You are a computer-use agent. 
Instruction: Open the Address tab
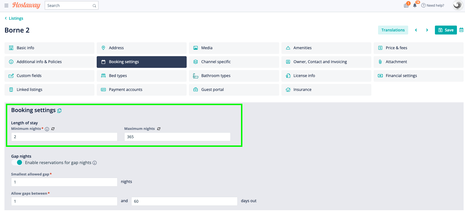pyautogui.click(x=142, y=48)
